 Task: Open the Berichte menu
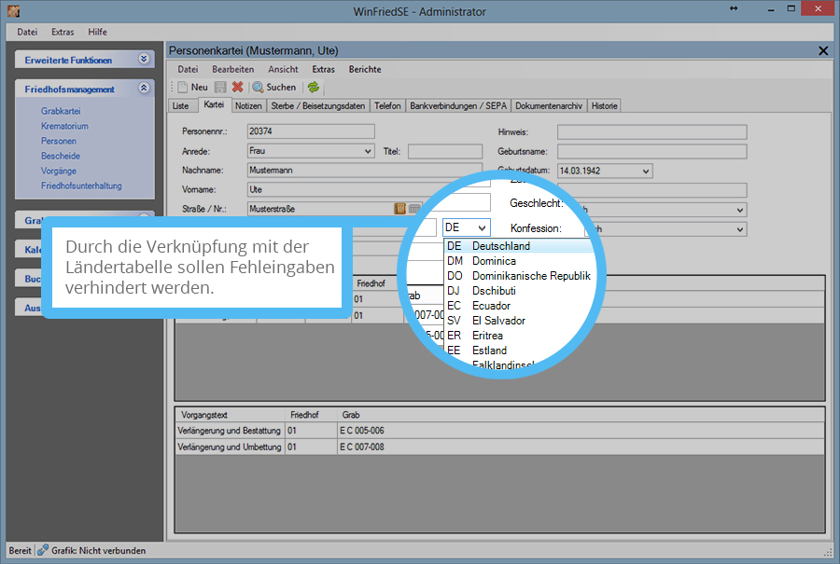click(x=365, y=69)
